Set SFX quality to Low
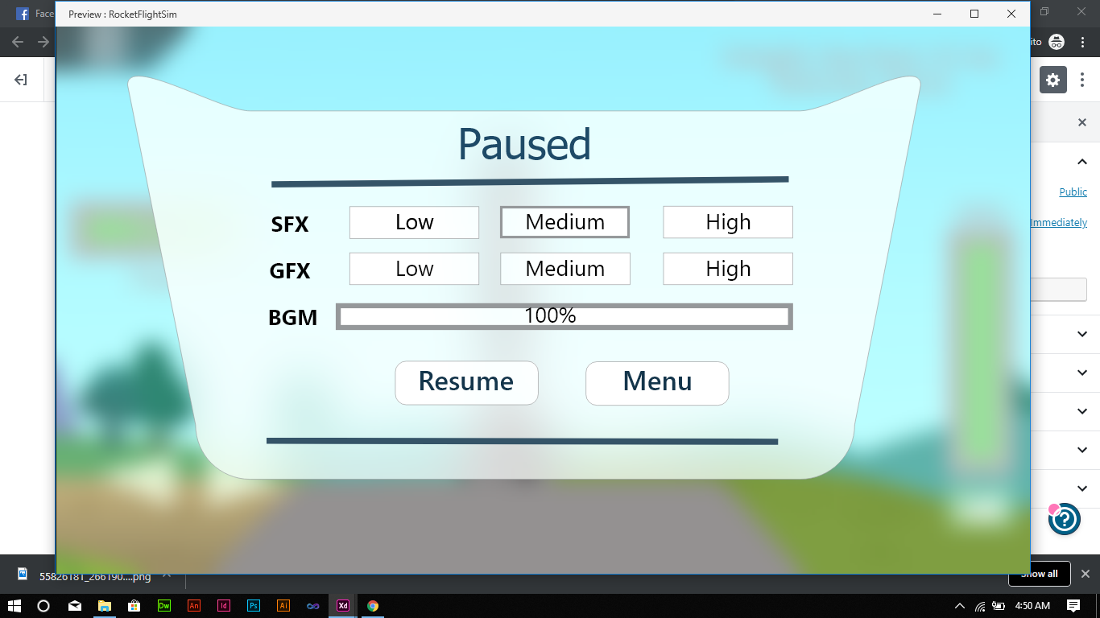 (414, 223)
